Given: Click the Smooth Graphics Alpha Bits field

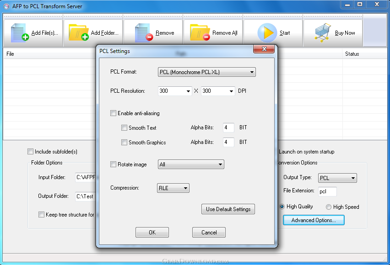Looking at the screenshot, I should [x=228, y=142].
